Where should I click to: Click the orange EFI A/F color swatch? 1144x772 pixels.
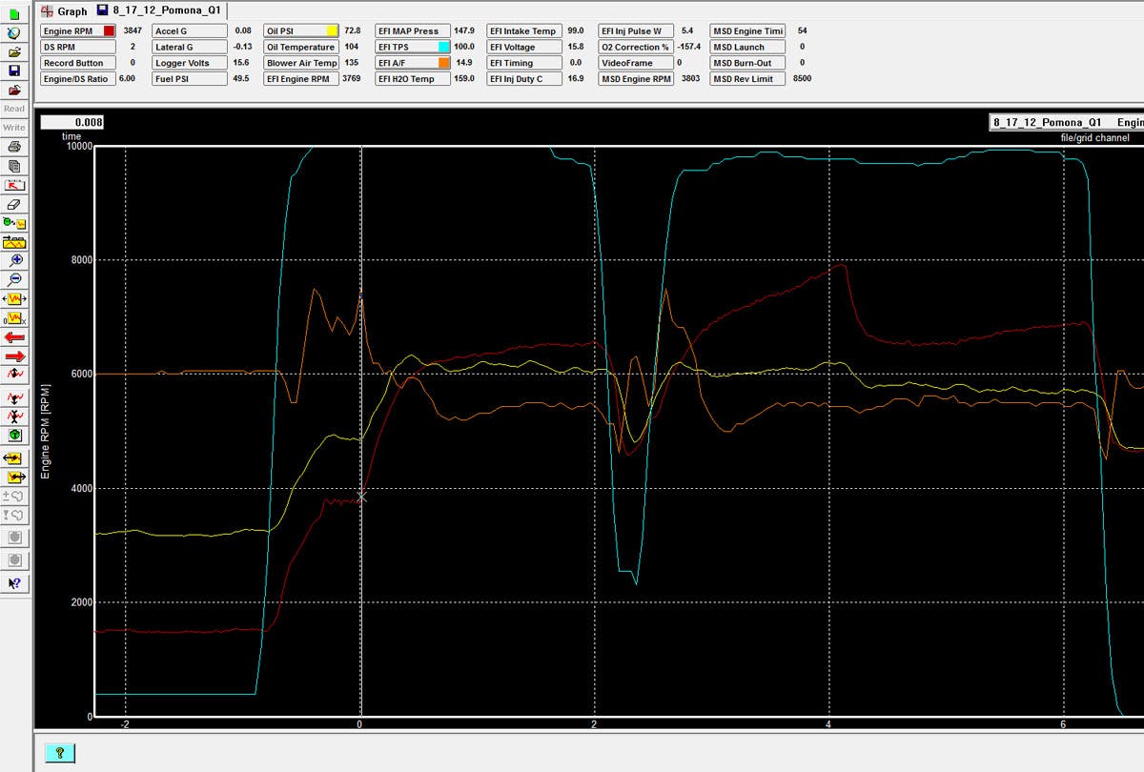[444, 63]
